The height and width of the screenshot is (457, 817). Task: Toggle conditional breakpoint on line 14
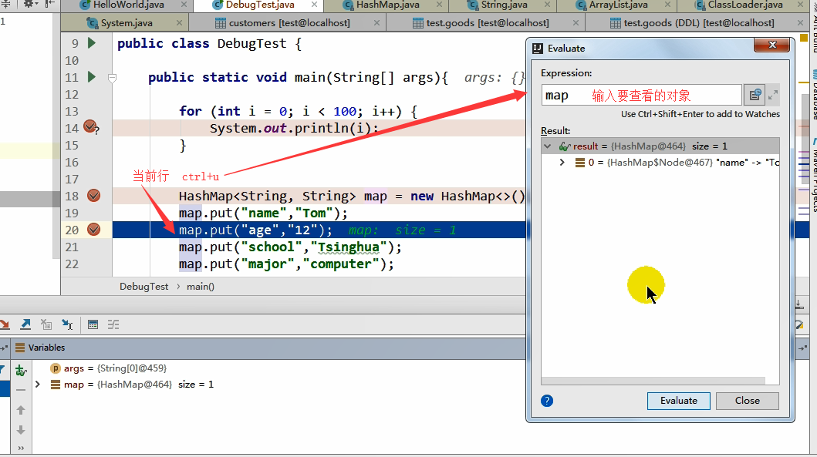coord(91,126)
